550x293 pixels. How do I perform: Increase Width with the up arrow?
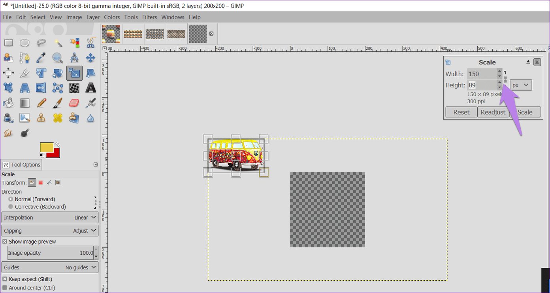pyautogui.click(x=500, y=72)
